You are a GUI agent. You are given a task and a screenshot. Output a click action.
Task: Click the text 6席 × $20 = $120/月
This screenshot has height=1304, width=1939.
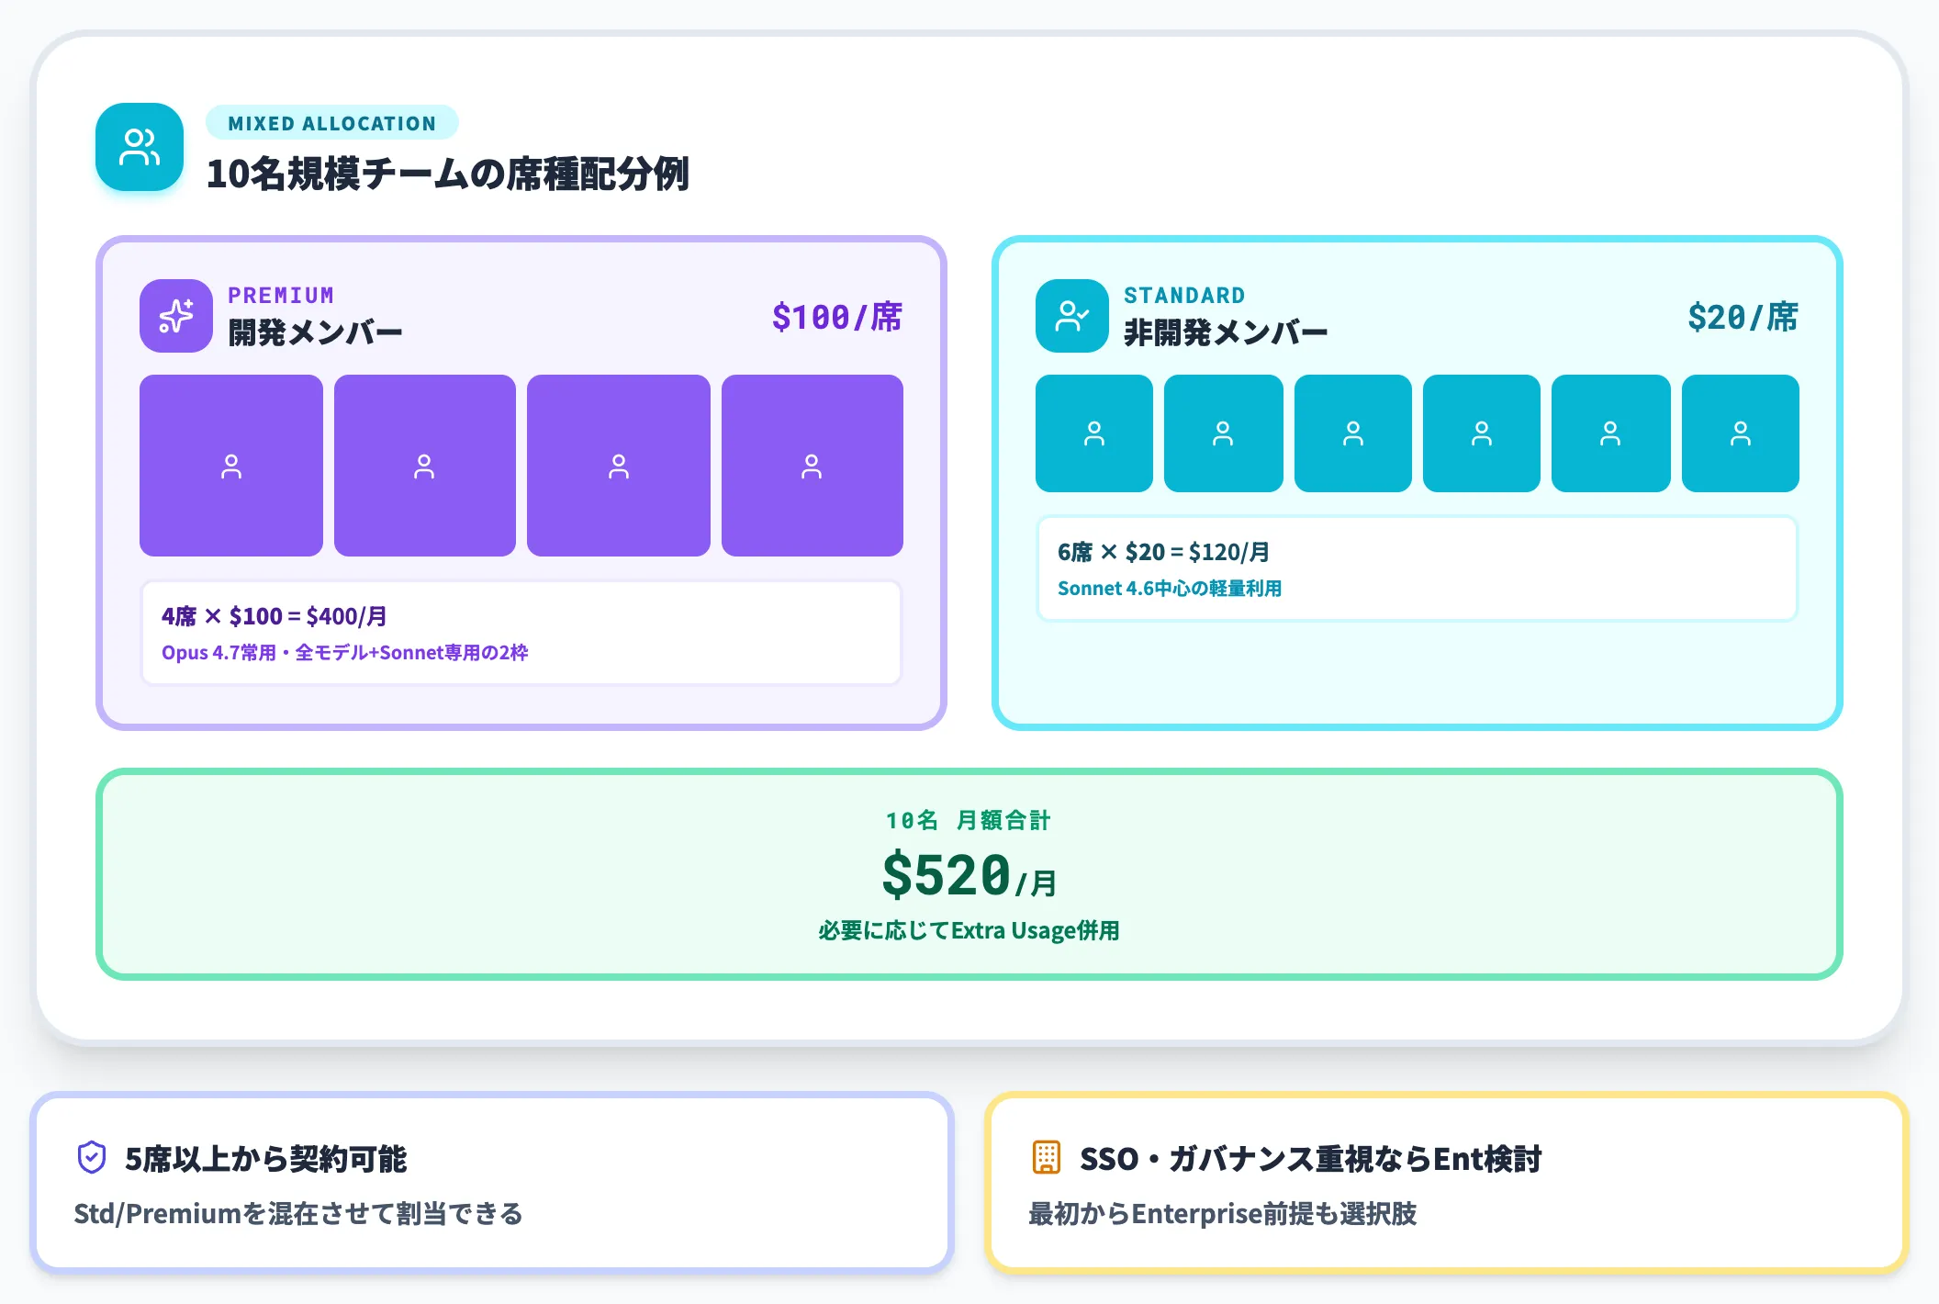(1164, 552)
